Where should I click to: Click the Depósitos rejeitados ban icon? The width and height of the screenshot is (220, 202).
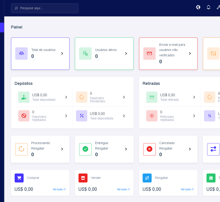(24, 116)
